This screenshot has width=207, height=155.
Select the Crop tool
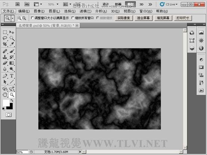[x=5, y=44]
